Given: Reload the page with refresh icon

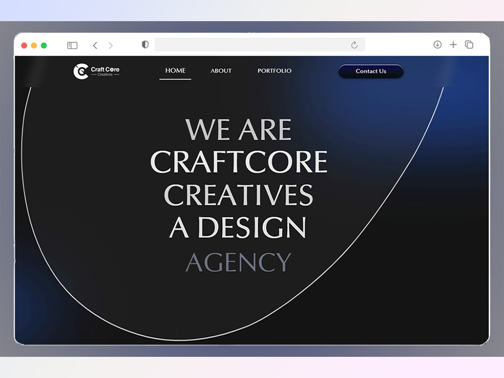Looking at the screenshot, I should pos(354,45).
